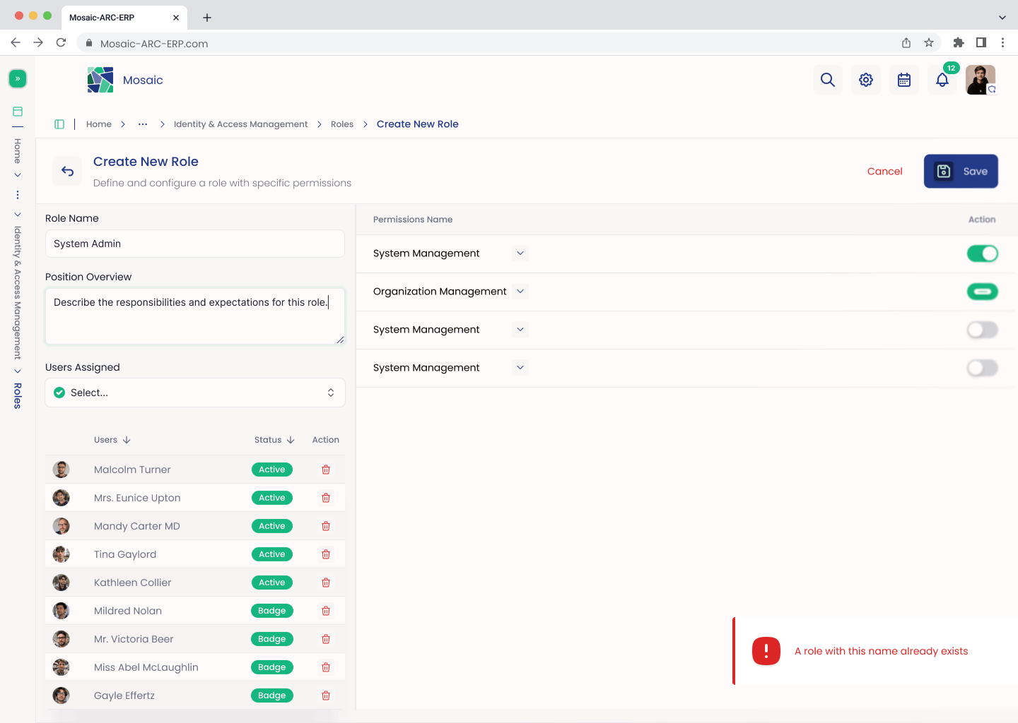Remove Miss Abel McLaughlin via trash icon

point(326,667)
